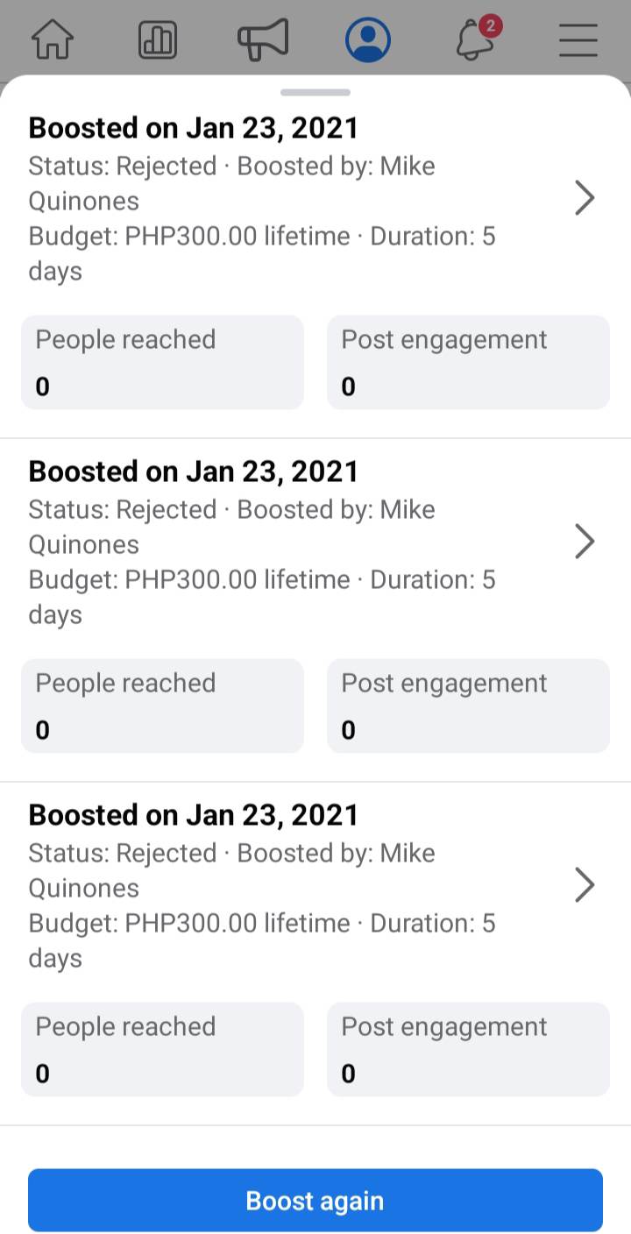The image size is (631, 1234).
Task: Open first 'Boosted on Jan 23, 2021' heading
Action: [x=194, y=128]
